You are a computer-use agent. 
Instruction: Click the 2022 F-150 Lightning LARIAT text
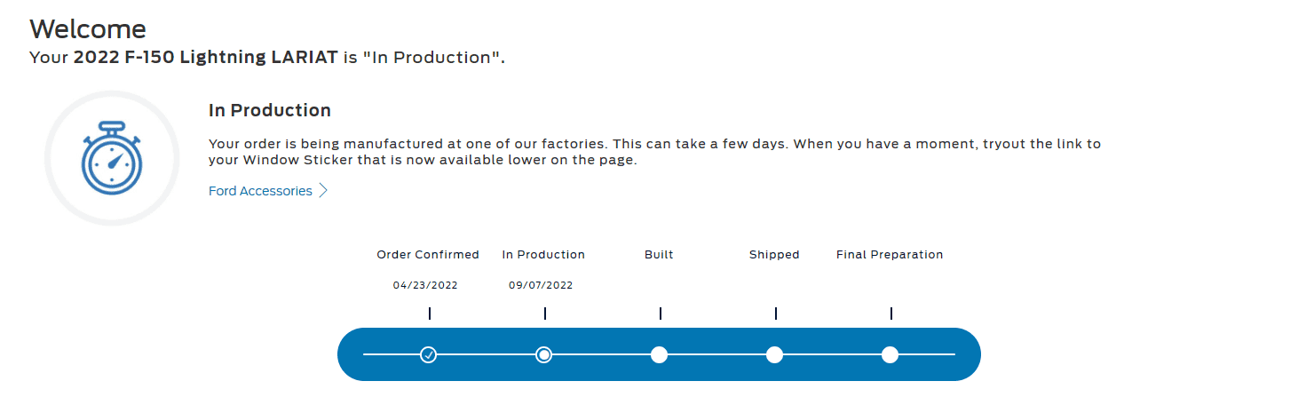[205, 58]
